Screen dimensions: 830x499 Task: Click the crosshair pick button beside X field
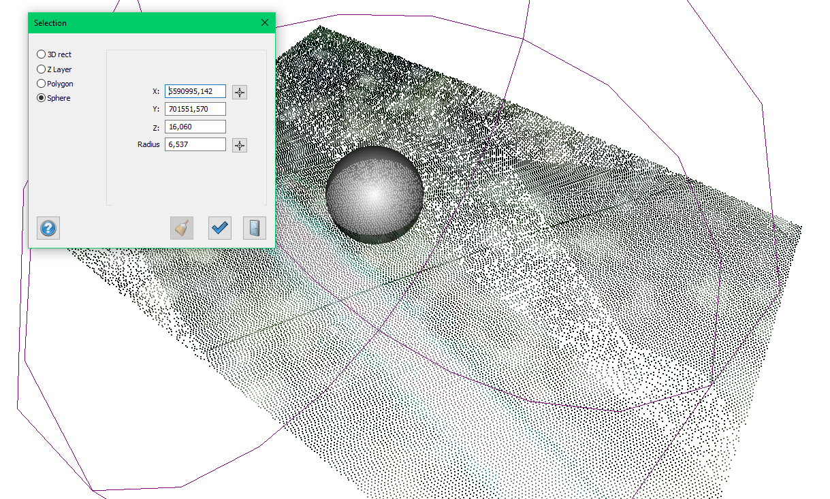pos(240,92)
